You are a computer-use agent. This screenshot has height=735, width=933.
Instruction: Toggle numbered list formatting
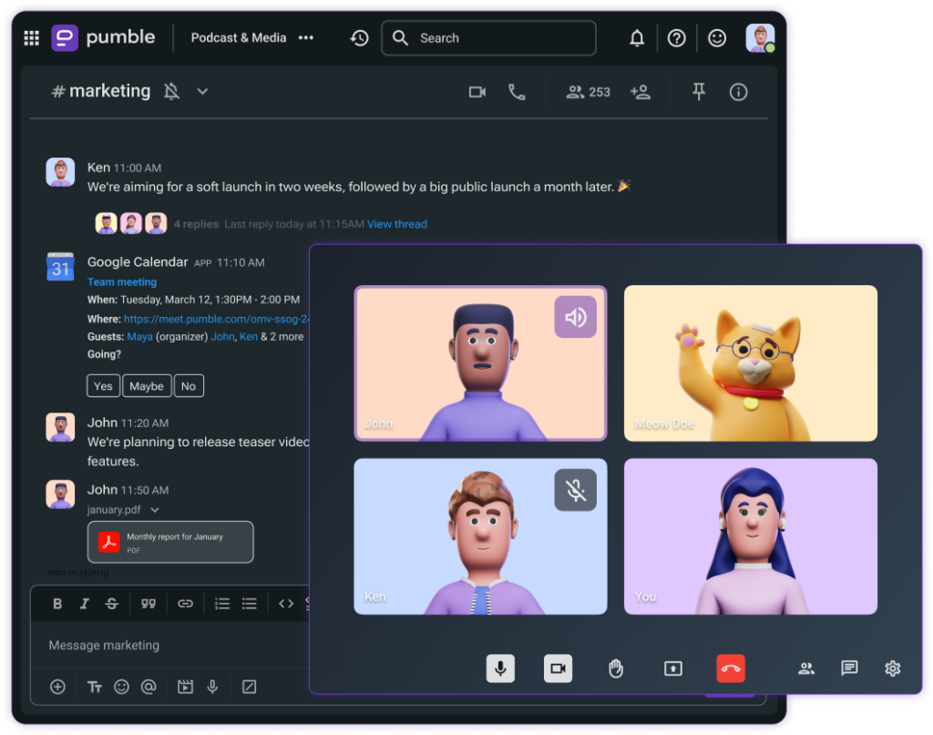[222, 604]
